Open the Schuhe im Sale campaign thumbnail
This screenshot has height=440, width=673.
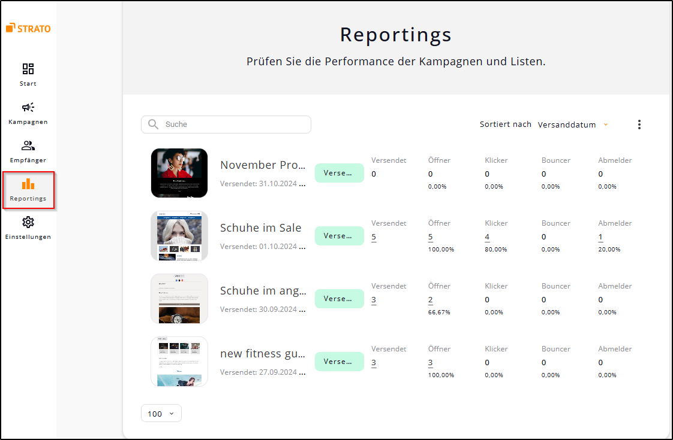(x=179, y=236)
